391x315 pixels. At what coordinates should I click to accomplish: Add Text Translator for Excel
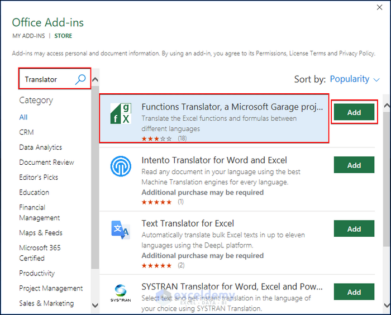tap(354, 229)
